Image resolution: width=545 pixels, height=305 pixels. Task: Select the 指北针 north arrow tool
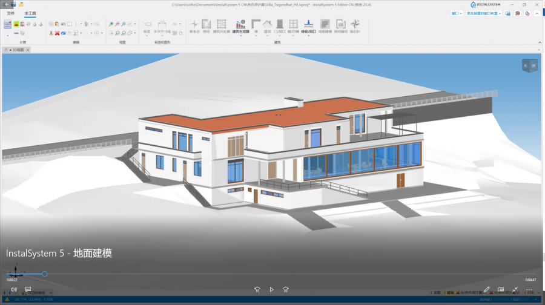tap(355, 25)
